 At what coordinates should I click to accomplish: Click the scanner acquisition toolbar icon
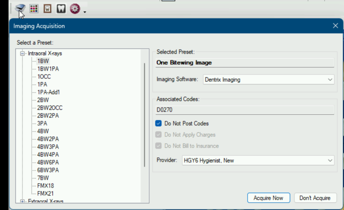click(x=20, y=9)
